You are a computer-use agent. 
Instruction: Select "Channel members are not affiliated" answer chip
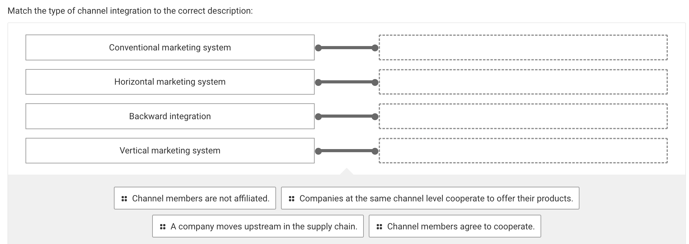click(x=195, y=198)
